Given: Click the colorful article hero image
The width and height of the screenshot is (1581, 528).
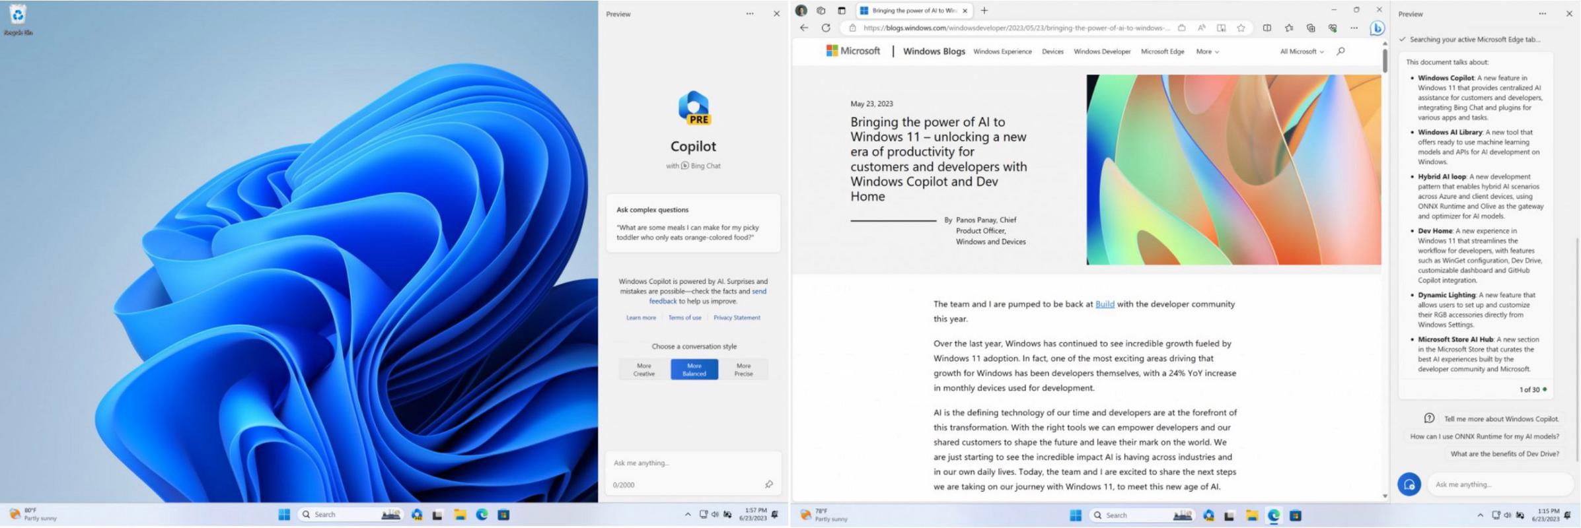Looking at the screenshot, I should (1233, 170).
